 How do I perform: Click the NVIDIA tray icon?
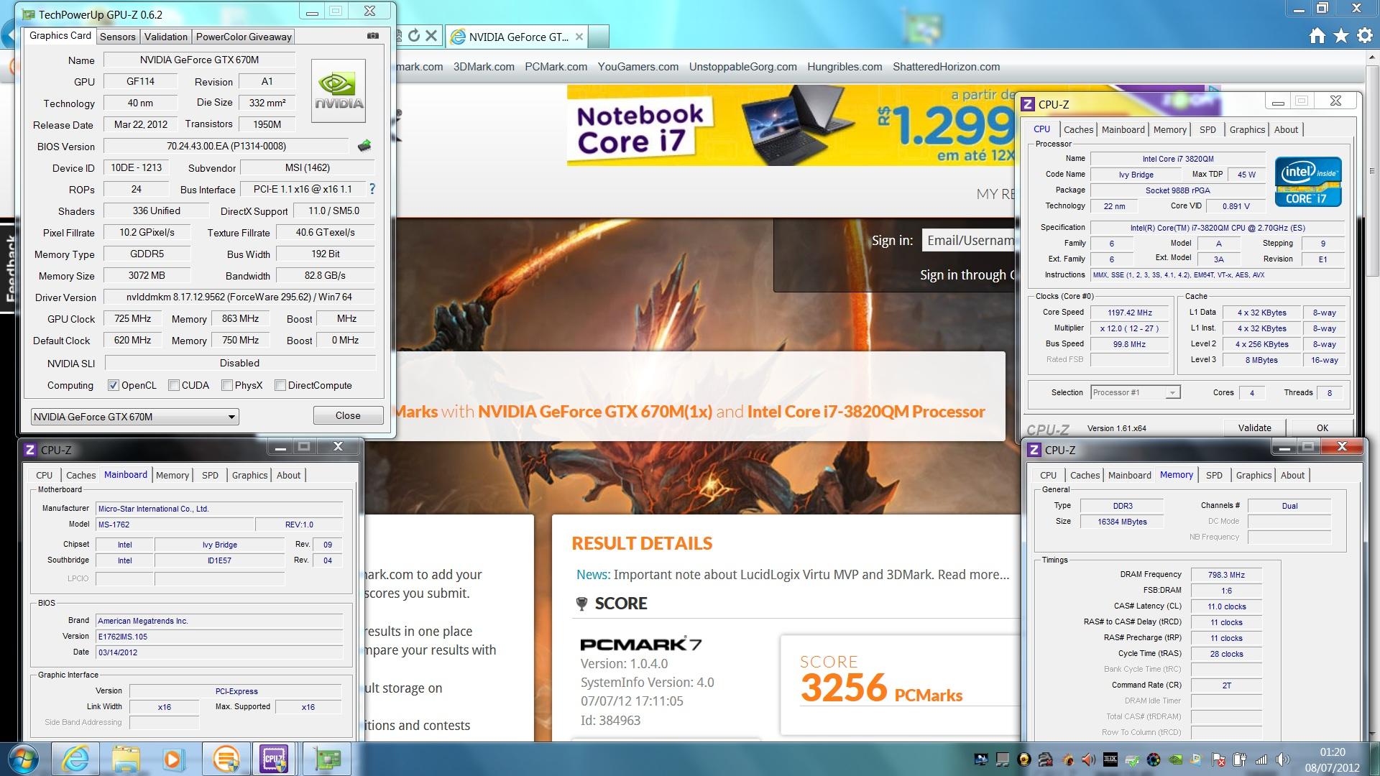tap(1174, 759)
